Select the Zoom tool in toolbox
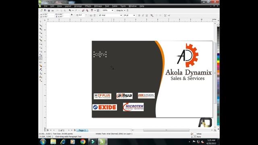The height and width of the screenshot is (145, 258). pyautogui.click(x=40, y=33)
